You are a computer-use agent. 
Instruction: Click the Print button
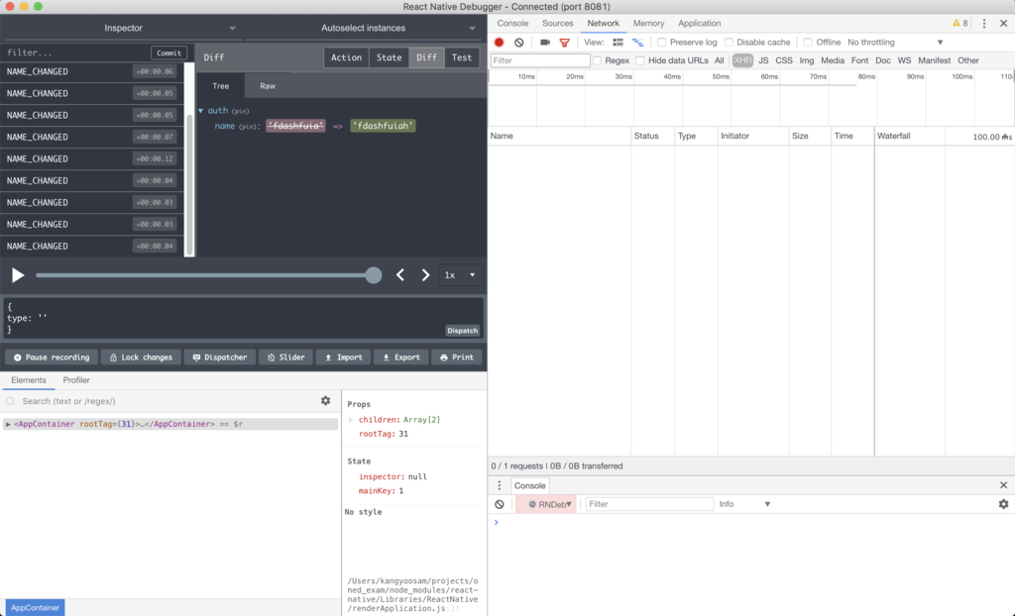(457, 358)
